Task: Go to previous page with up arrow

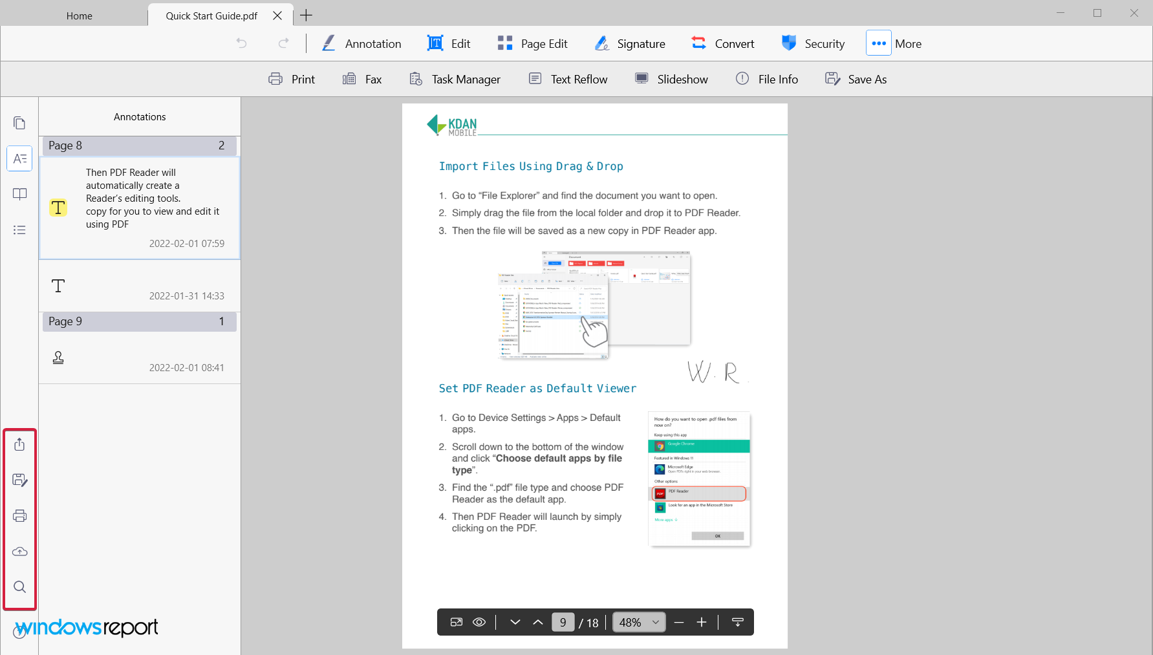Action: click(538, 622)
